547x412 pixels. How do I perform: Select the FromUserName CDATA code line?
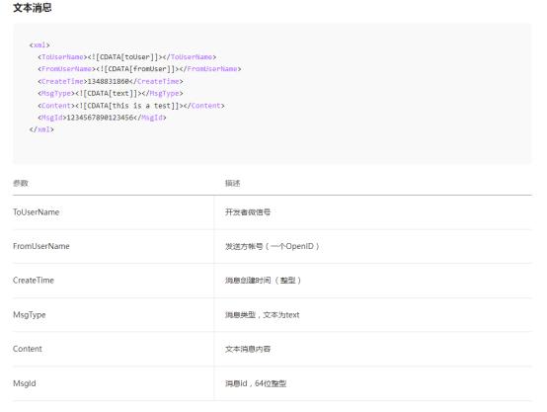coord(139,69)
